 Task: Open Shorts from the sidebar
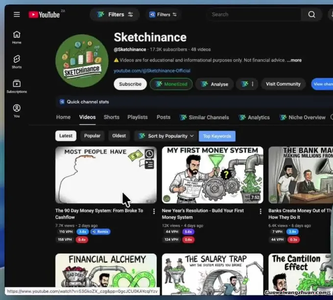17,62
